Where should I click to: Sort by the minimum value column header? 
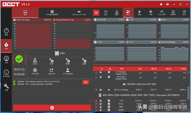pyautogui.click(x=154, y=69)
